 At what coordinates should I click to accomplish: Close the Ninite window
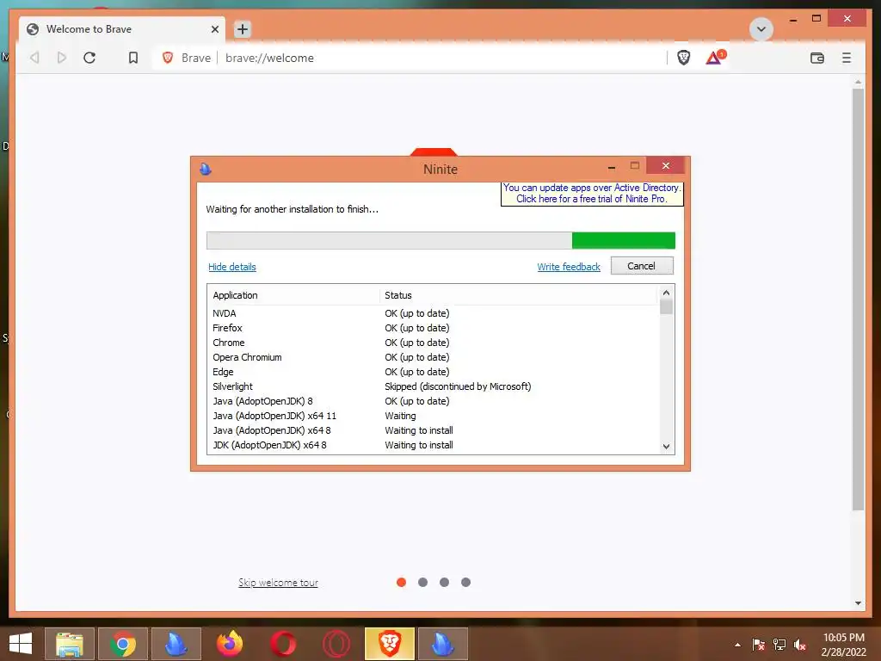tap(665, 166)
